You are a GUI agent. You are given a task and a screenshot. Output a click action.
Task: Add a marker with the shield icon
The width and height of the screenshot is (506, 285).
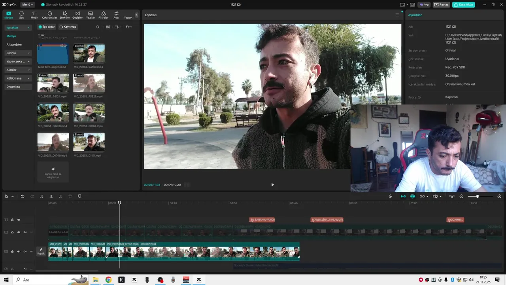coord(79,196)
